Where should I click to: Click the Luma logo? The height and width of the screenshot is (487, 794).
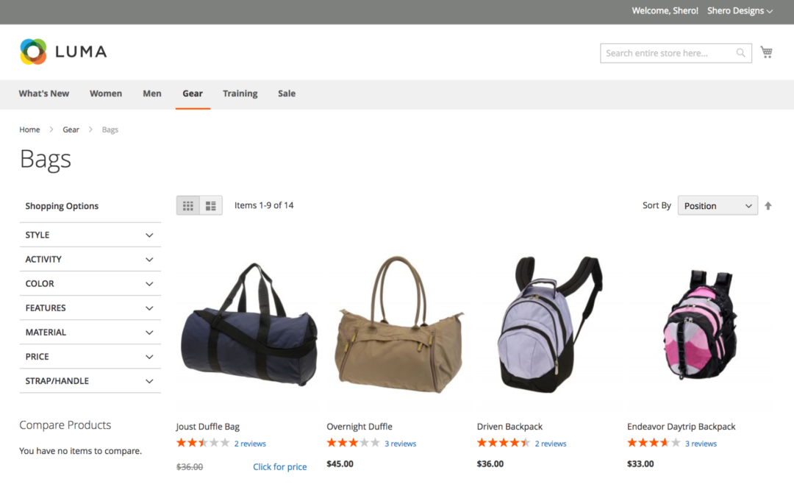[62, 51]
